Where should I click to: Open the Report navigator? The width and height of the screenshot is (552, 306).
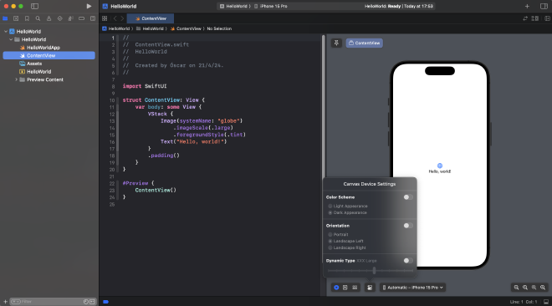click(93, 18)
